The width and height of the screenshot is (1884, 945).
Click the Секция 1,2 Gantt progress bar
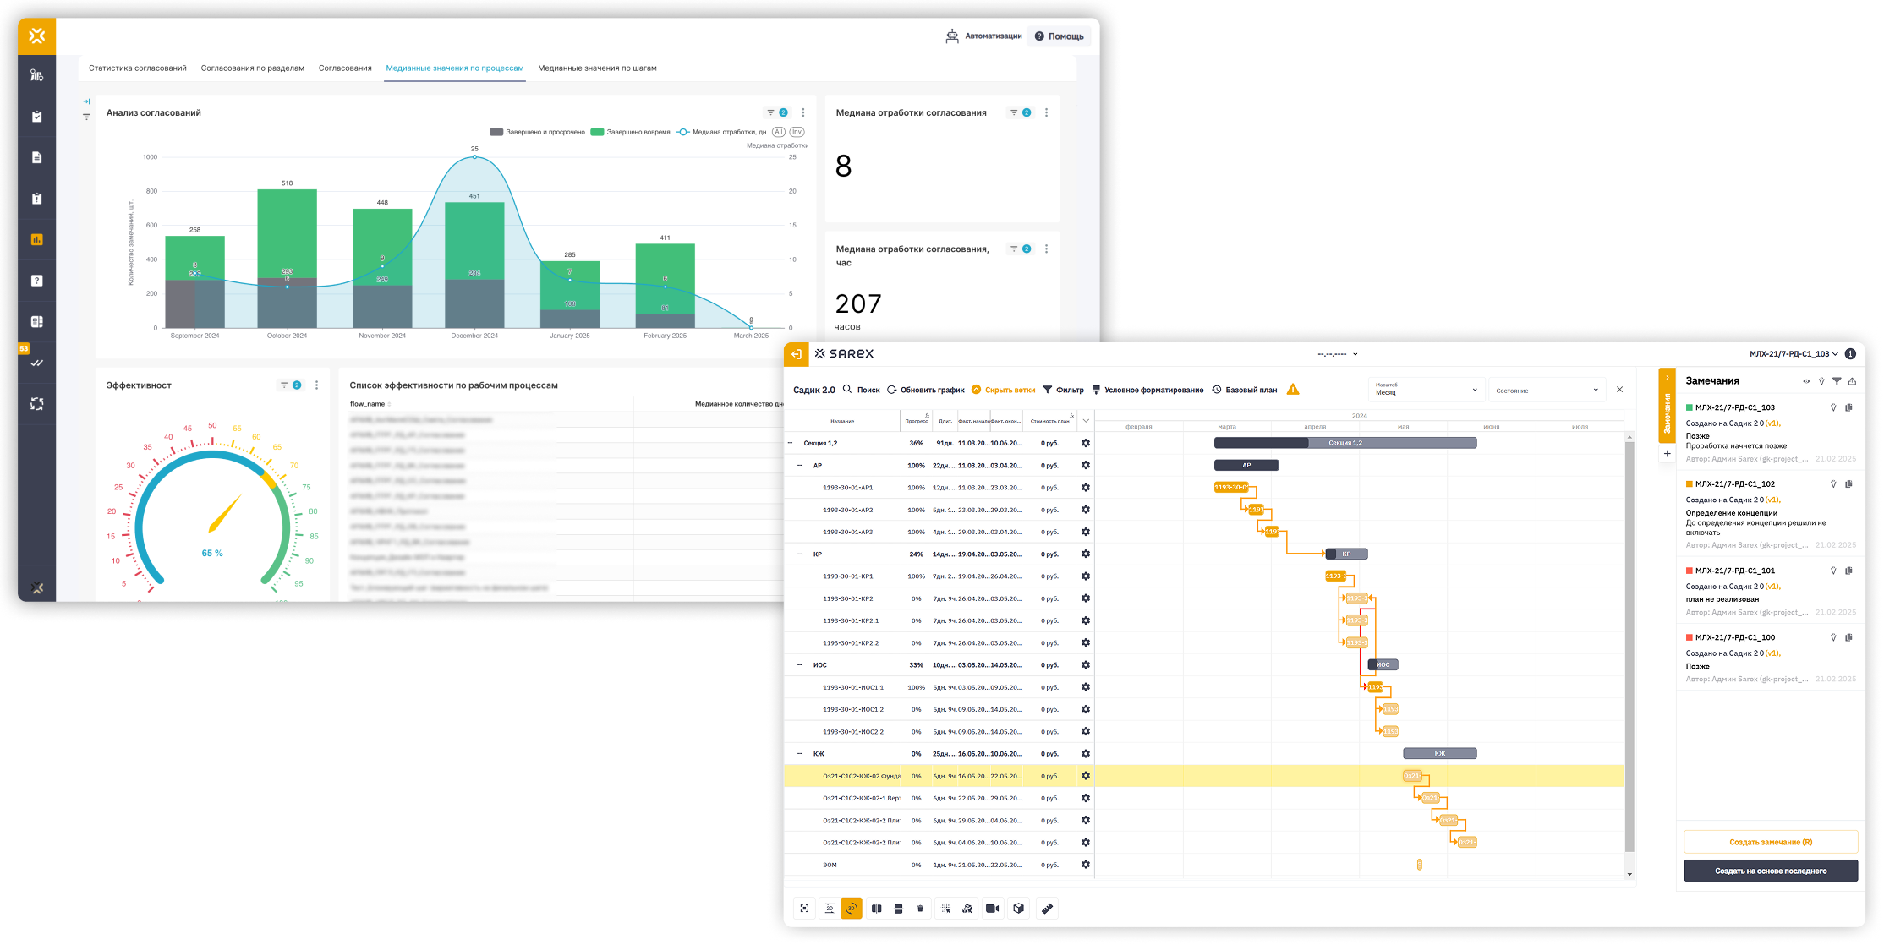1345,443
